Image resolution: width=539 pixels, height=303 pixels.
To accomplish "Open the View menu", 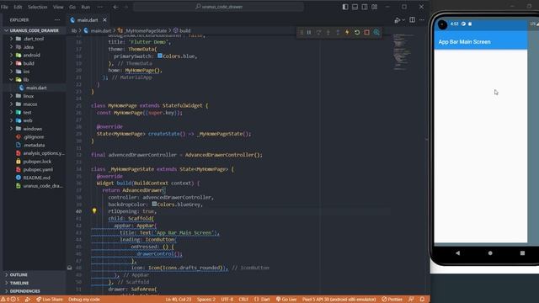I will tap(58, 7).
